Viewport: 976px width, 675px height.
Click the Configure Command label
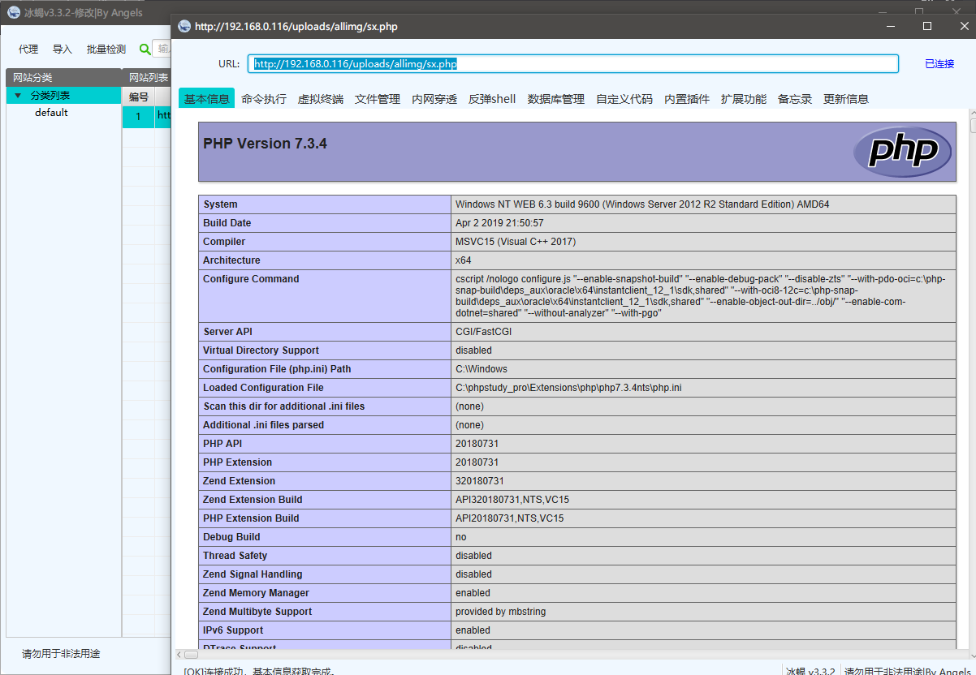(251, 279)
